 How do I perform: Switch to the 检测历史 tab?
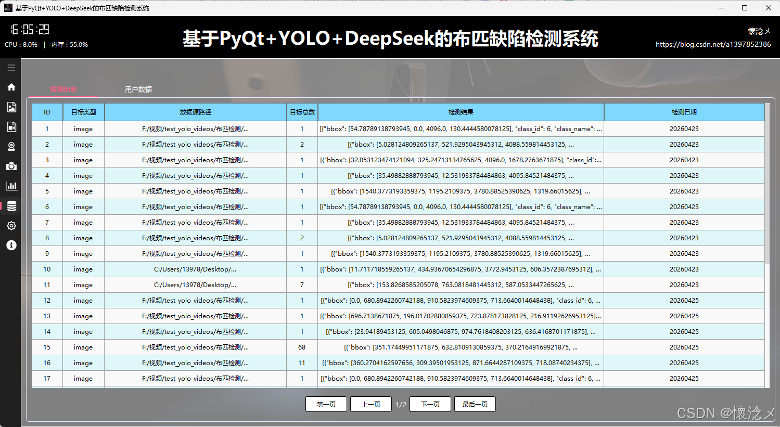[63, 89]
